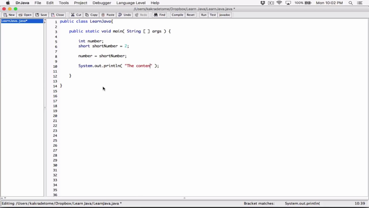Reset the interactions with Reset button

[x=191, y=15]
